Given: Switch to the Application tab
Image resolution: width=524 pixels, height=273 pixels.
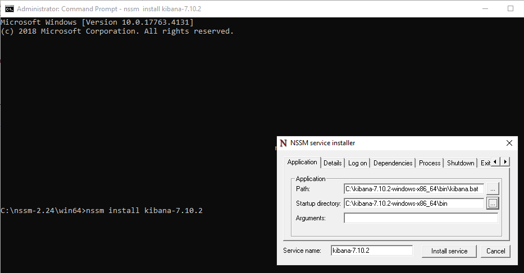Looking at the screenshot, I should [302, 163].
